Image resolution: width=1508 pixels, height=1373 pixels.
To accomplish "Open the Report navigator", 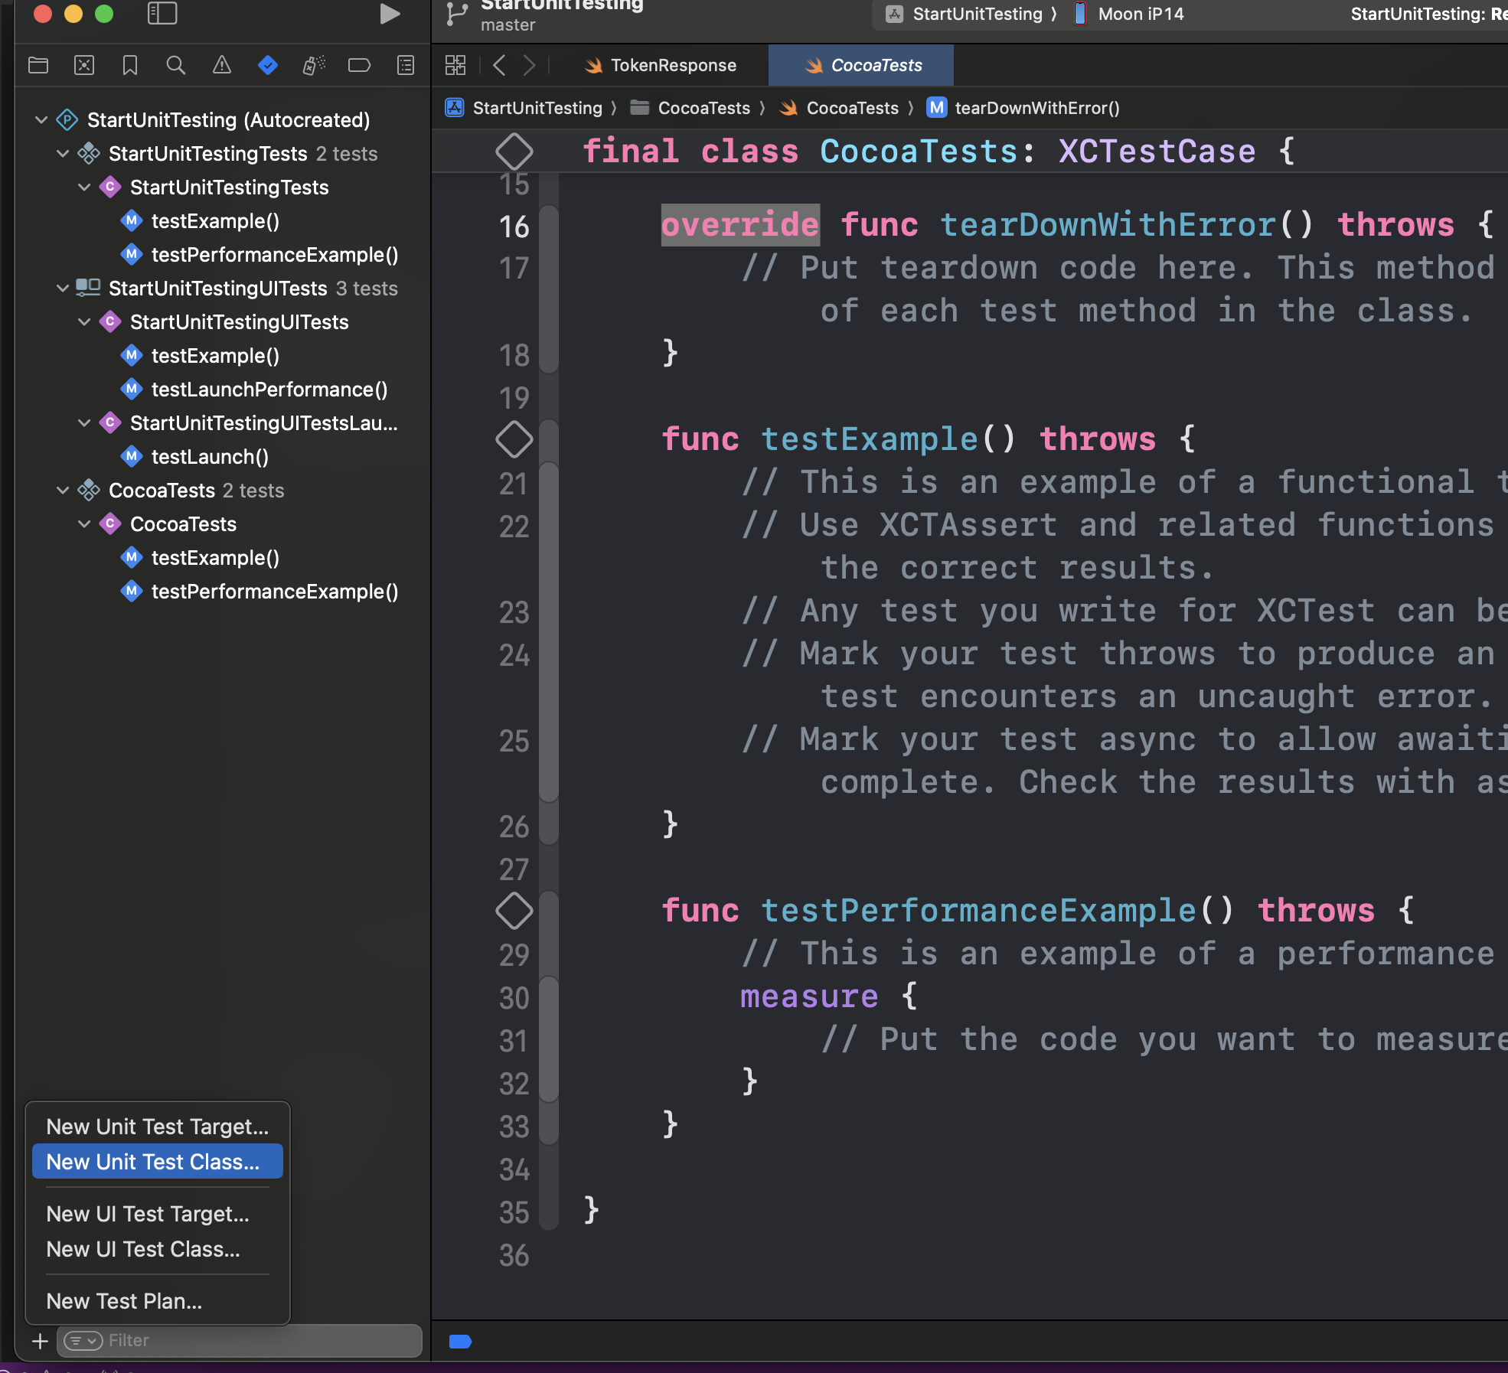I will [x=406, y=66].
